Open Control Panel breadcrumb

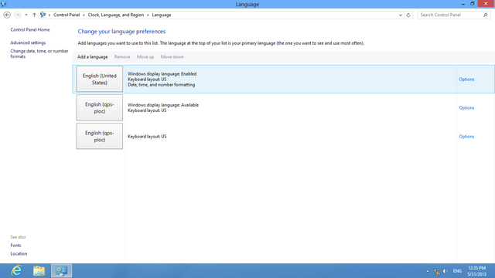(67, 15)
